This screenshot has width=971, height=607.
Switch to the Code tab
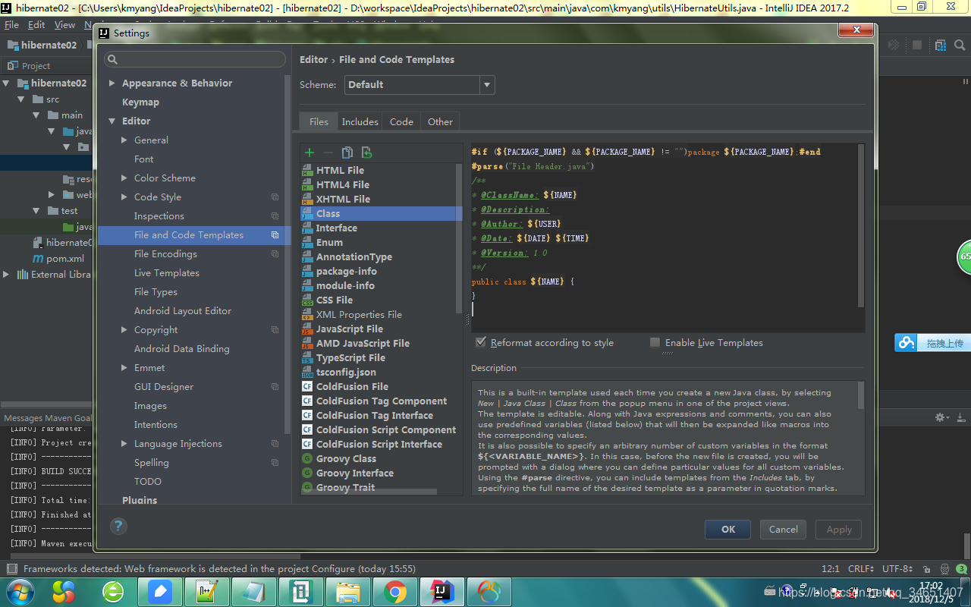[401, 121]
